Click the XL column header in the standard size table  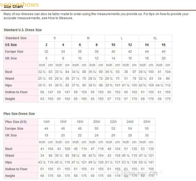pos(155,38)
